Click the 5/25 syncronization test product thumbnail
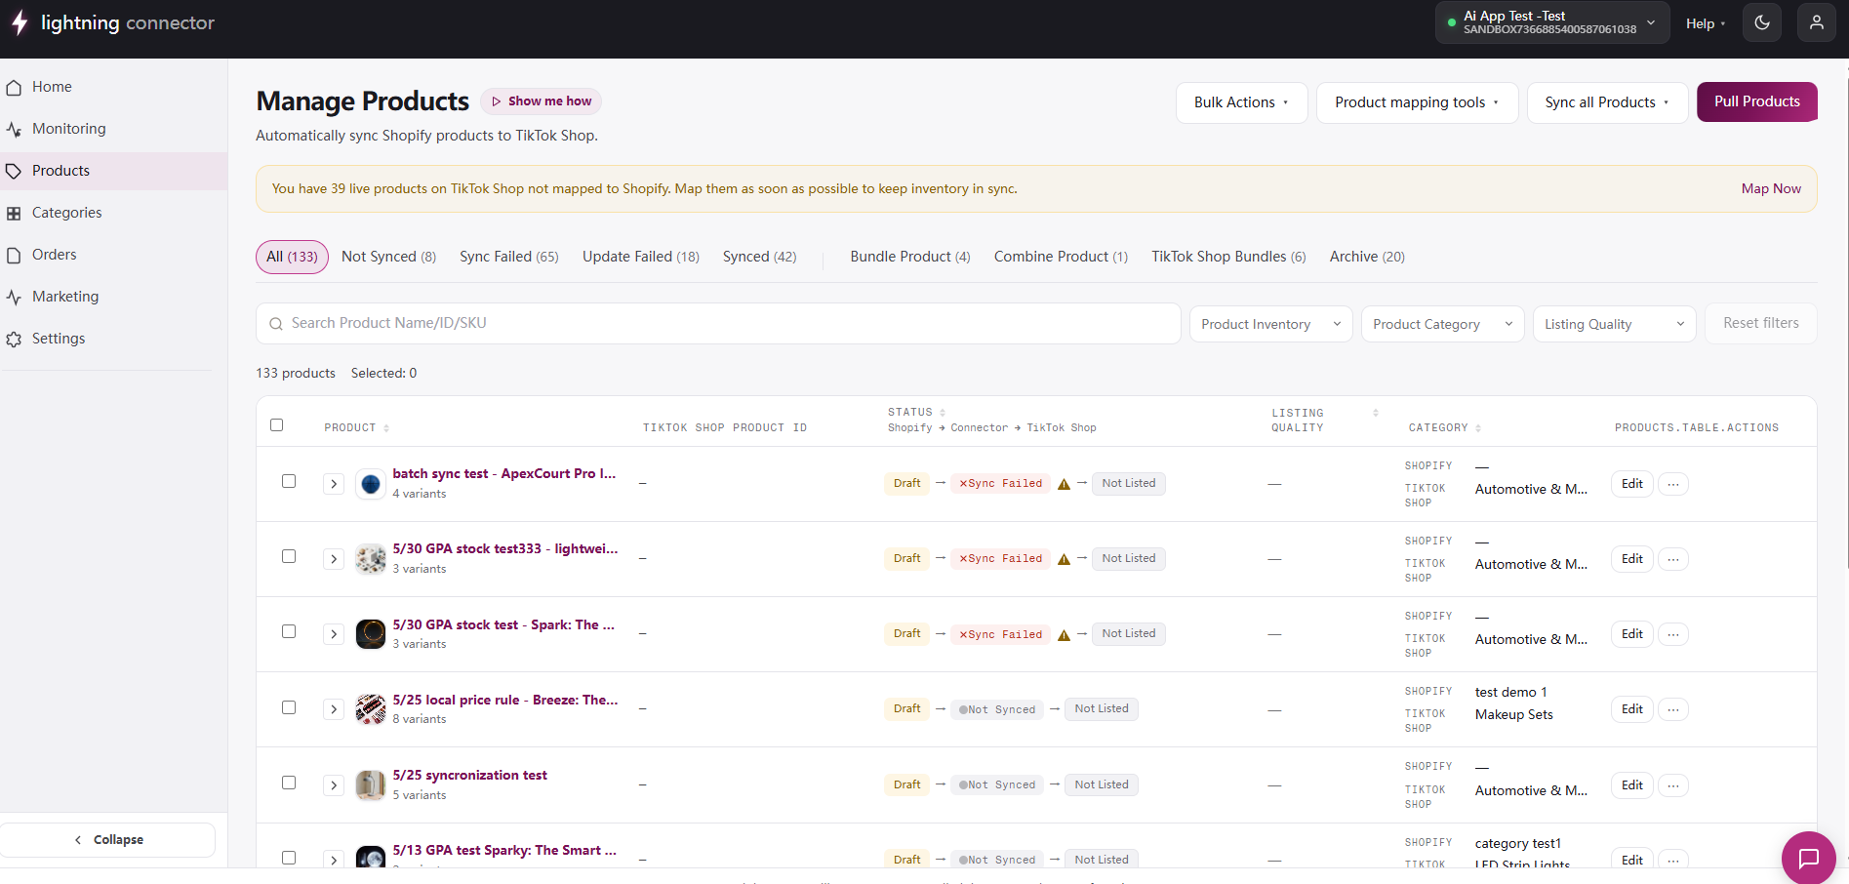The image size is (1849, 884). [371, 784]
